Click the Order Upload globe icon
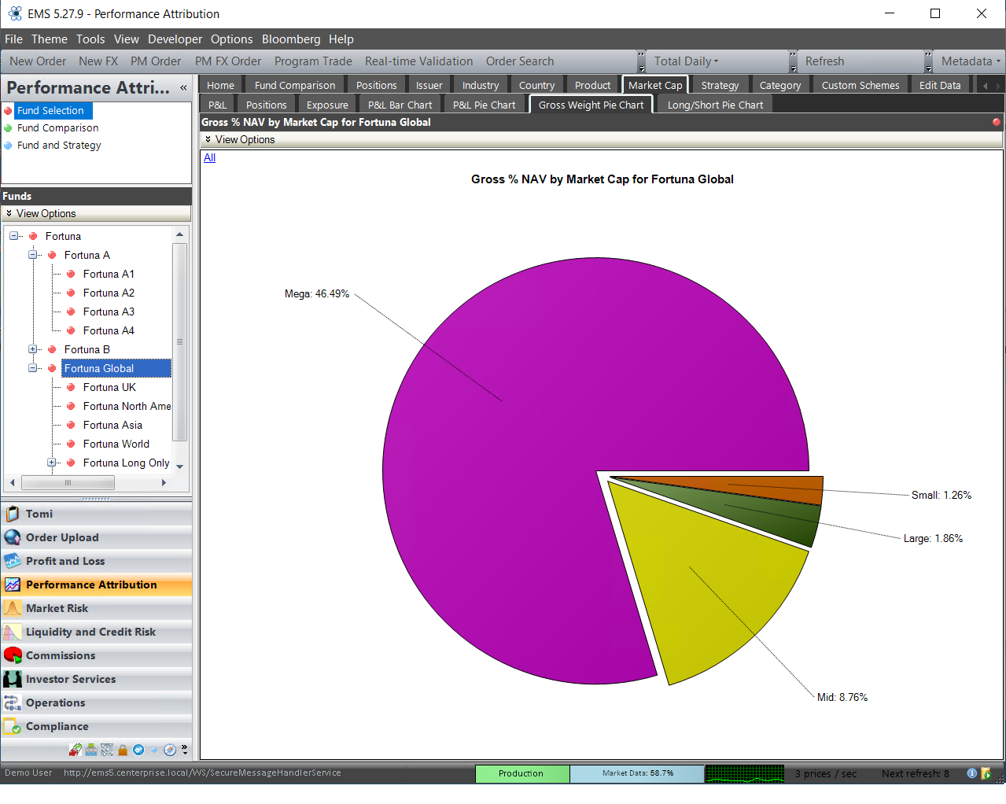The height and width of the screenshot is (804, 1006). [x=13, y=537]
